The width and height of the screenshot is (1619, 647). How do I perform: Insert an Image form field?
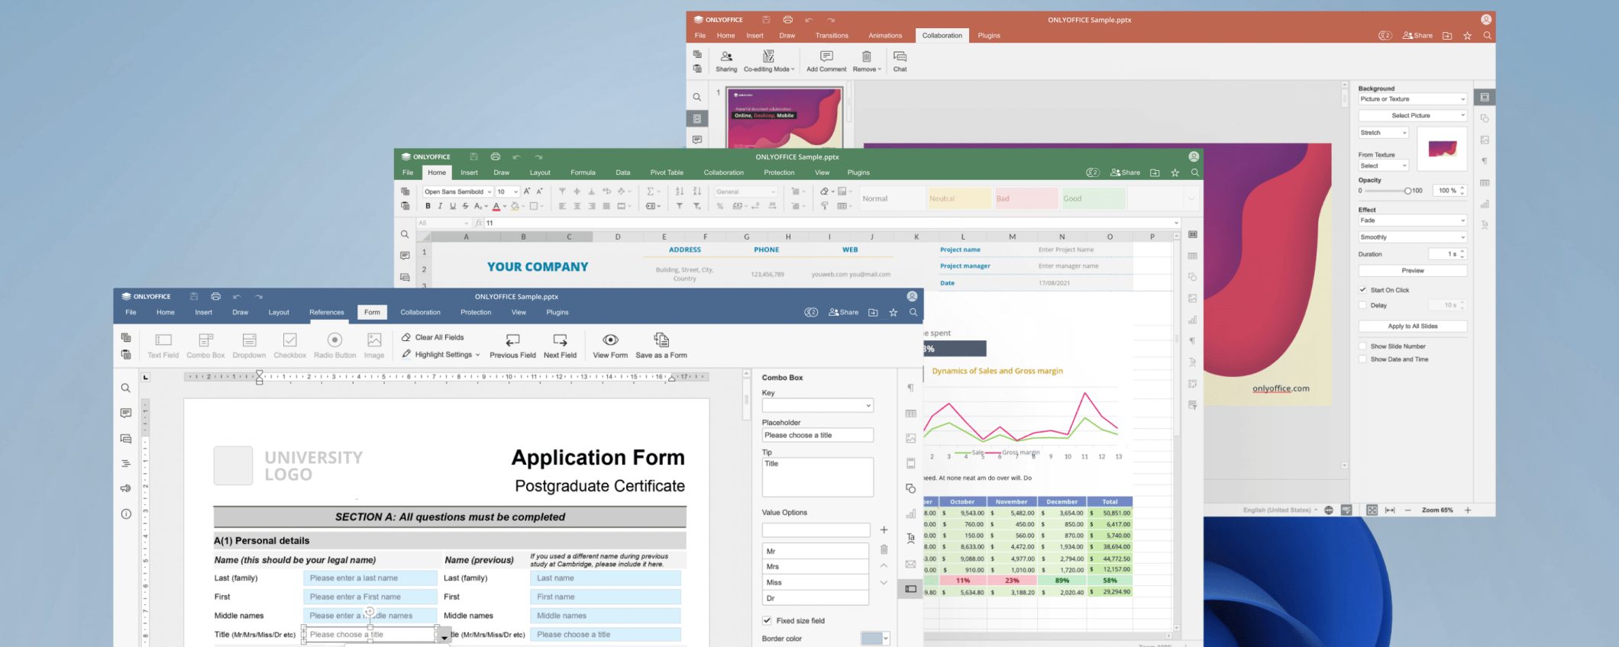tap(374, 345)
